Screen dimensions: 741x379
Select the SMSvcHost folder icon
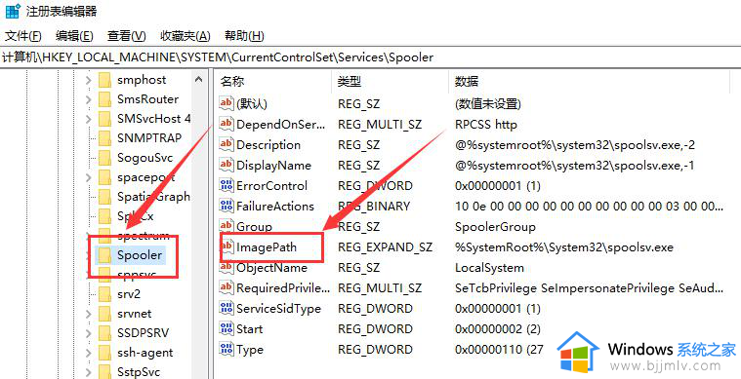tap(104, 119)
